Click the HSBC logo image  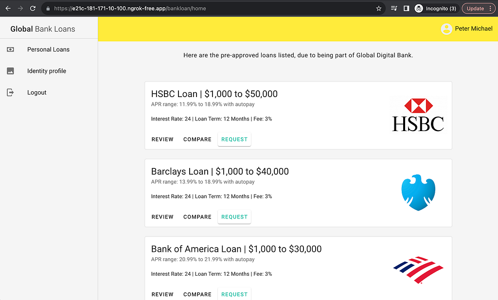(418, 115)
